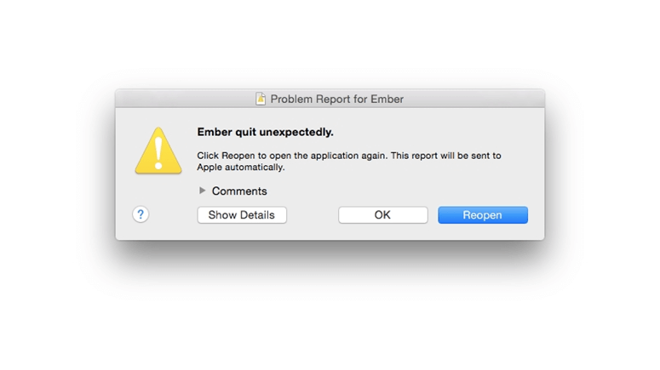Click the 'Ember quit unexpectedly.' heading

pyautogui.click(x=265, y=132)
